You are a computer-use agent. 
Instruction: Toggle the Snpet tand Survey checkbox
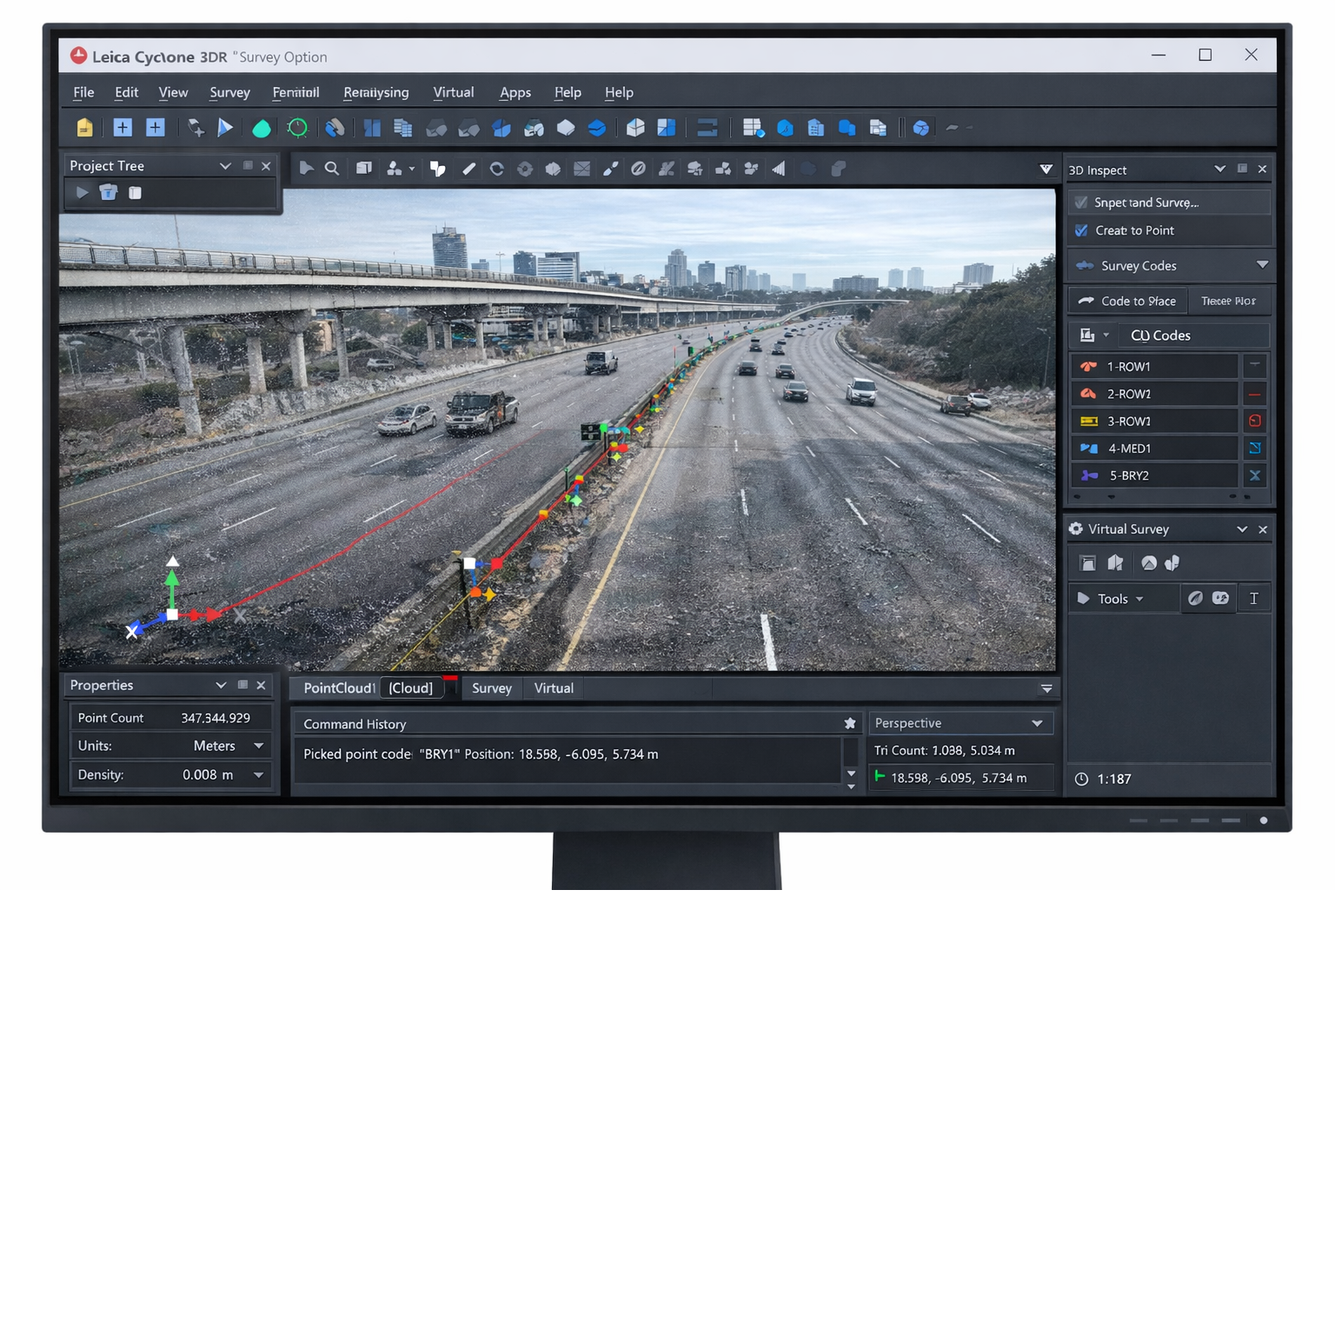(x=1082, y=203)
